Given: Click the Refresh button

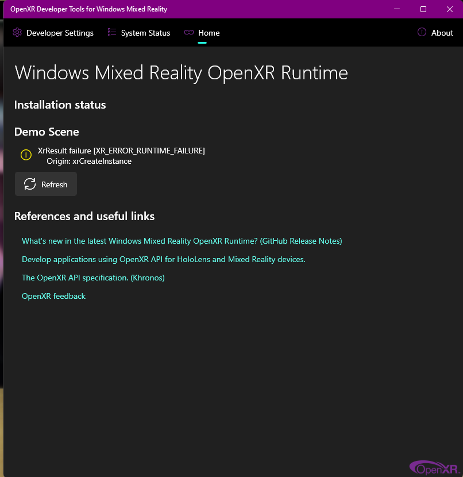Looking at the screenshot, I should pos(46,184).
